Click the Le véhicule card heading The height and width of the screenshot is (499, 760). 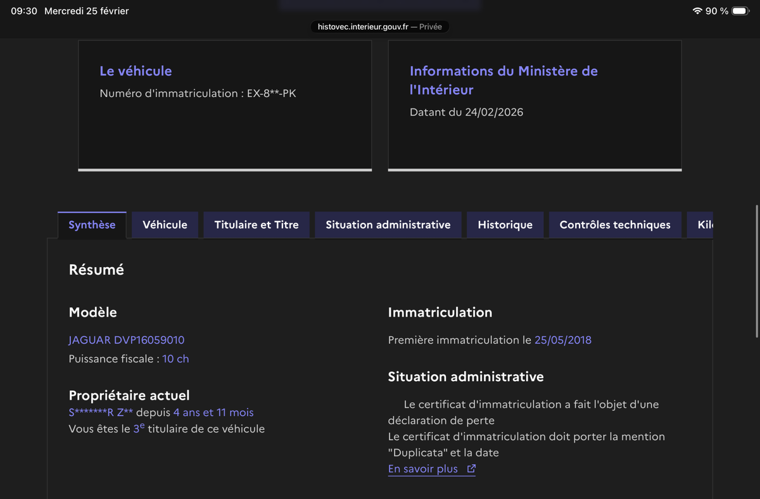tap(136, 71)
